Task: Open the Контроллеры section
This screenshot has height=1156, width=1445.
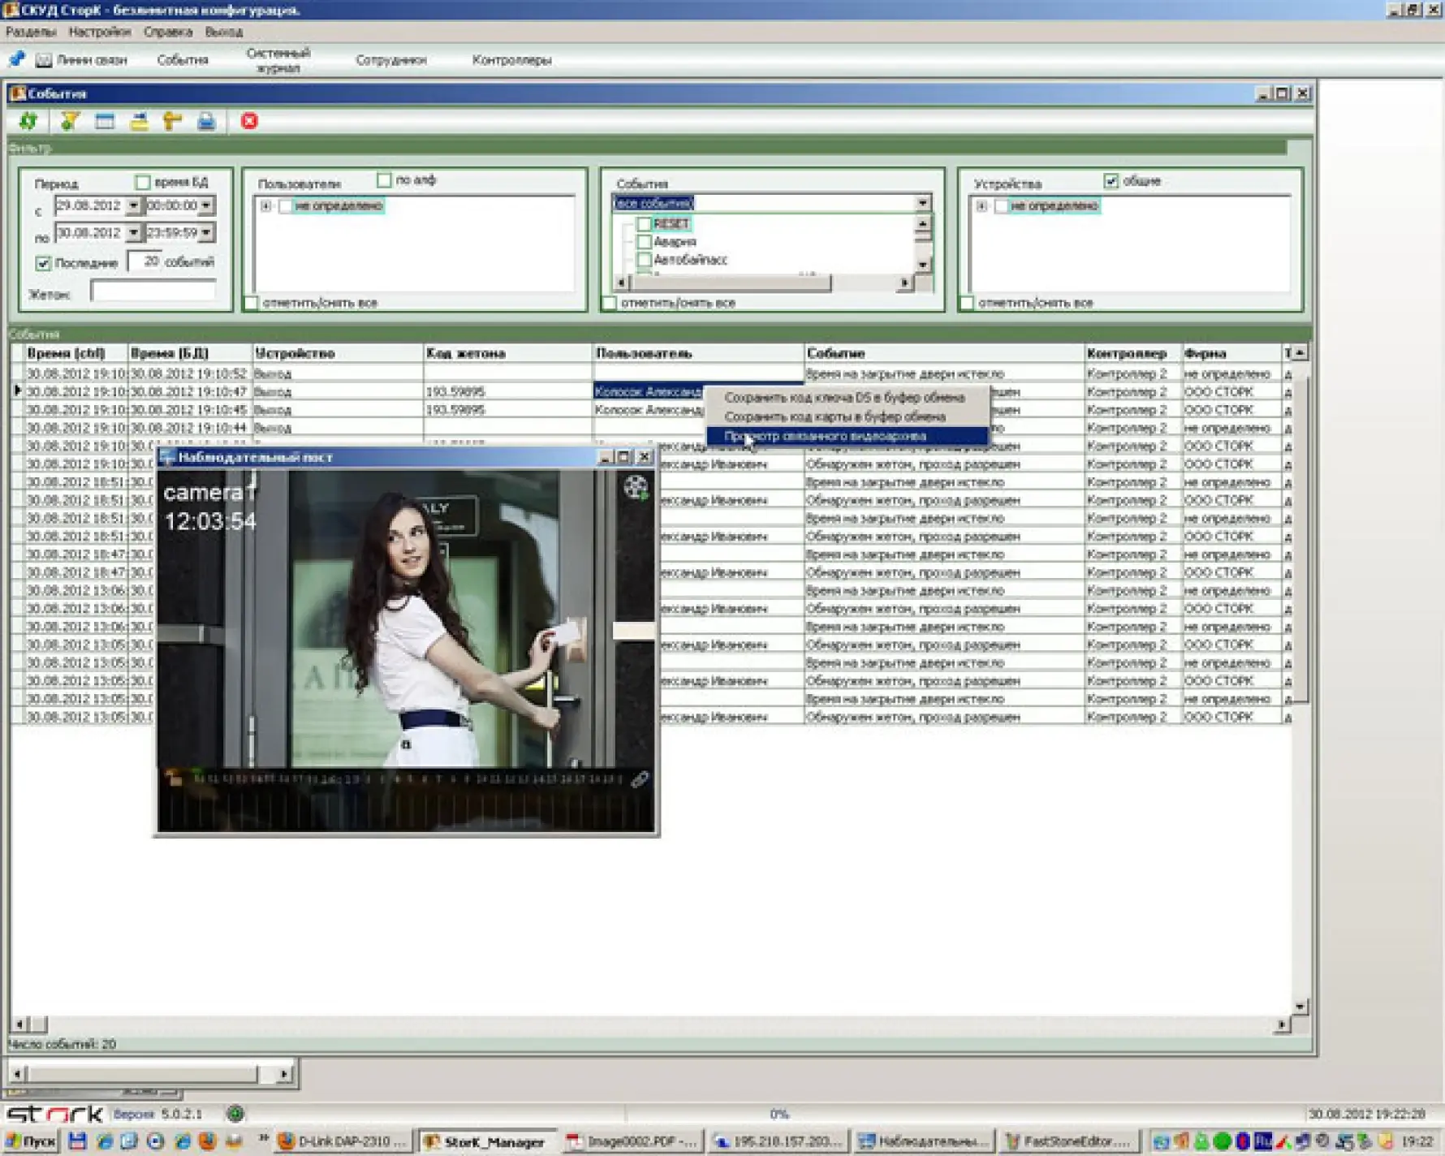Action: [511, 60]
